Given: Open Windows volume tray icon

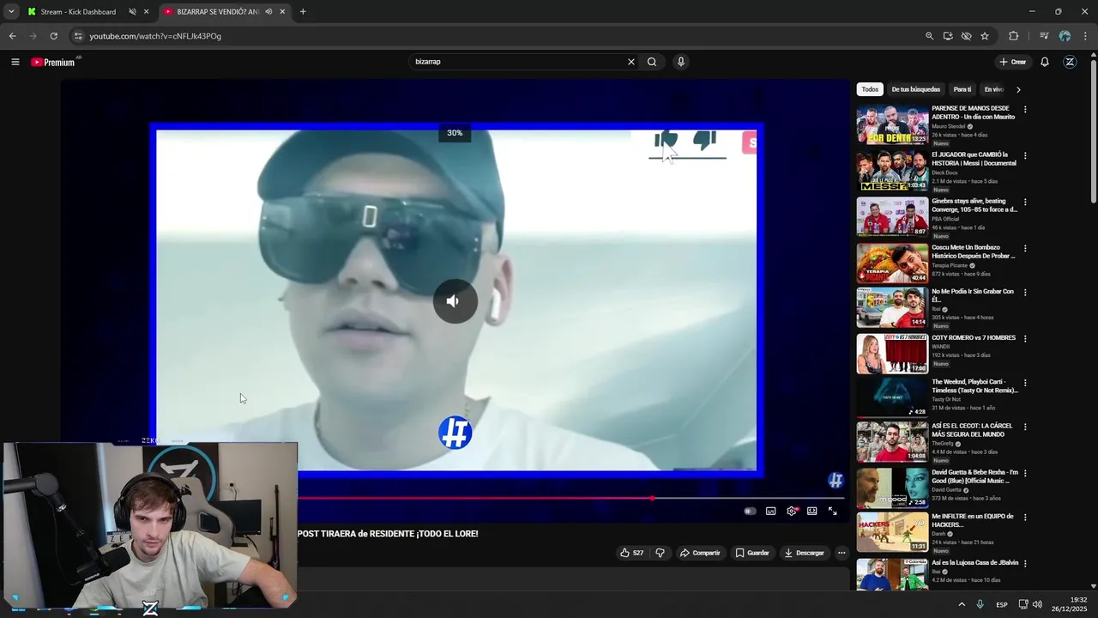Looking at the screenshot, I should tap(1037, 604).
